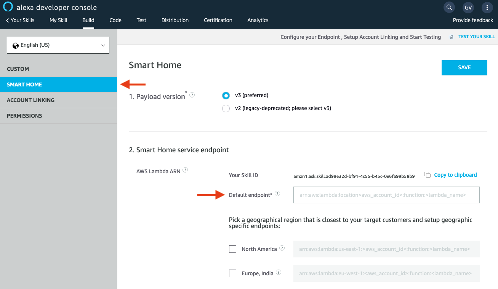Select the v2 legacy-deprecated payload radio

tap(226, 109)
